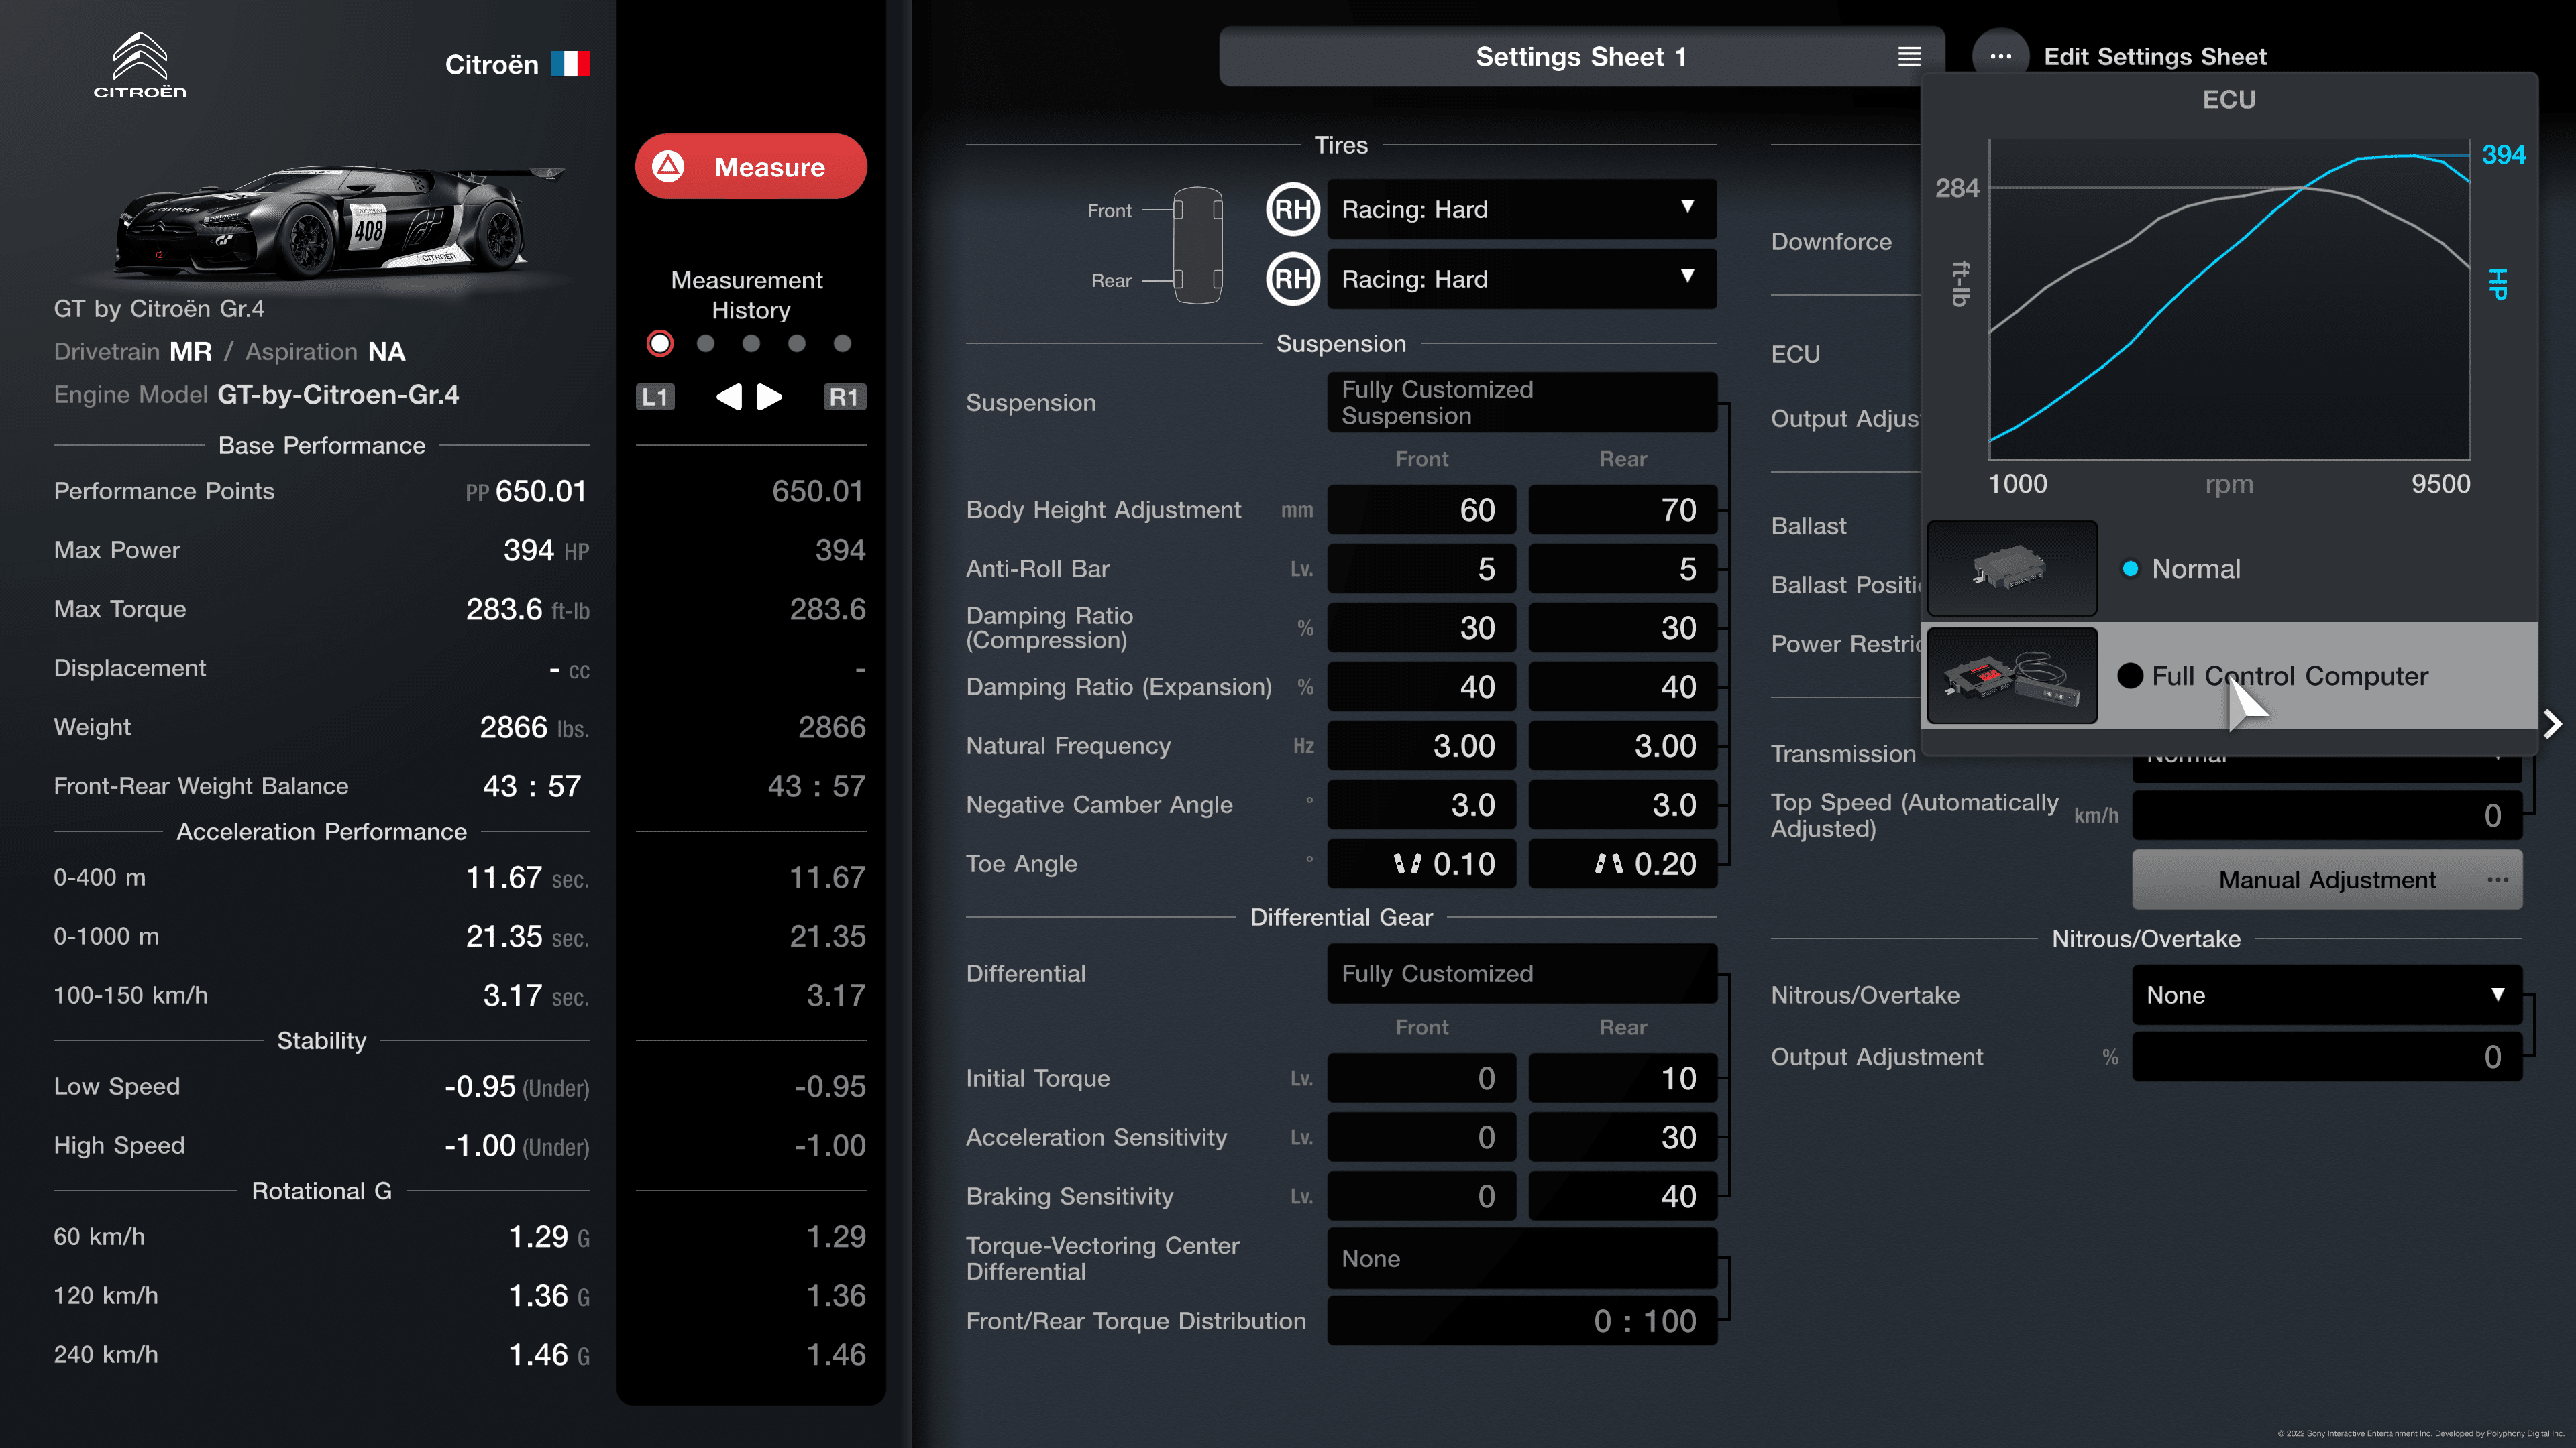The height and width of the screenshot is (1448, 2576).
Task: Open the Fully Customized Suspension selector
Action: [1521, 403]
